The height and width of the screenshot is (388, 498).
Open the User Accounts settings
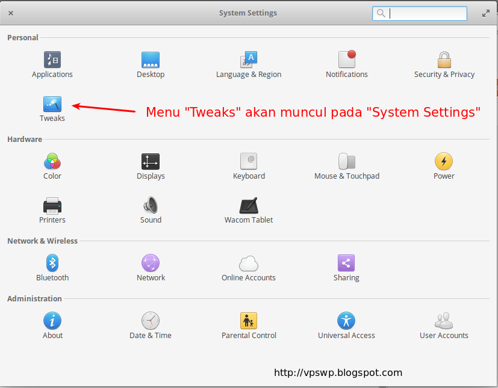point(444,326)
